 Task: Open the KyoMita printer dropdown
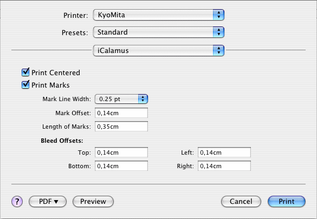pyautogui.click(x=158, y=15)
